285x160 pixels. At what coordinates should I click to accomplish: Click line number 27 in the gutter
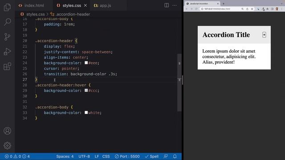(25, 80)
